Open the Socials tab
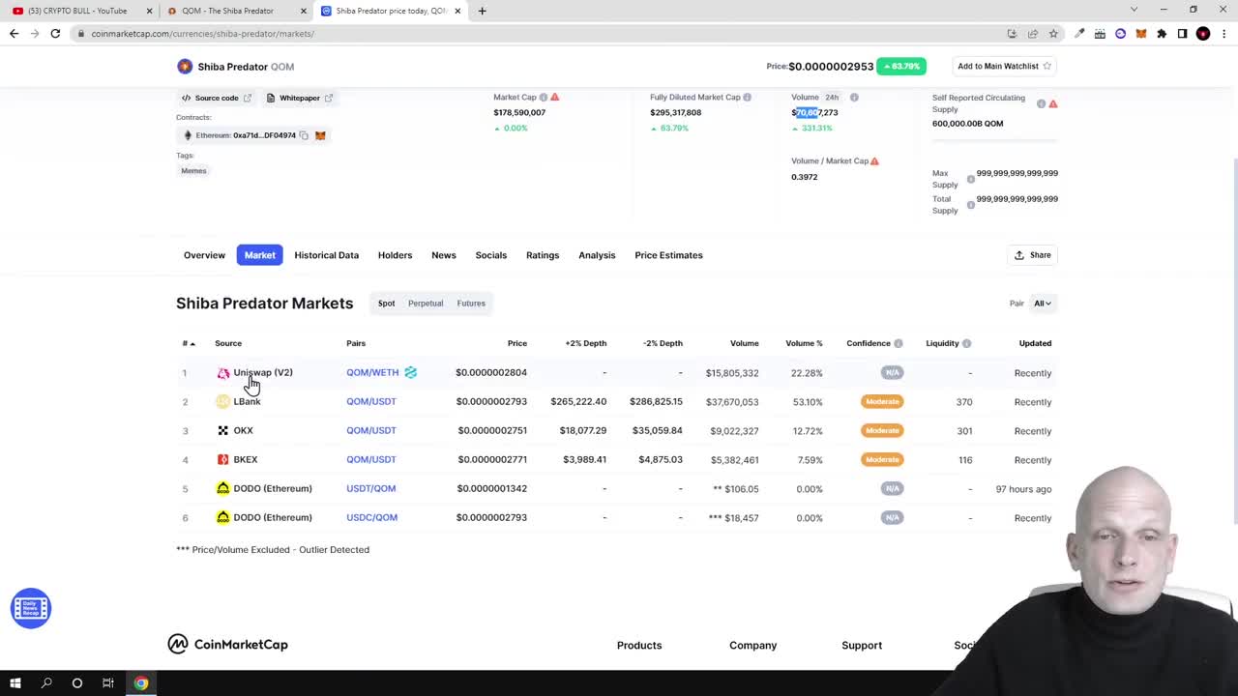The width and height of the screenshot is (1238, 696). click(x=490, y=255)
